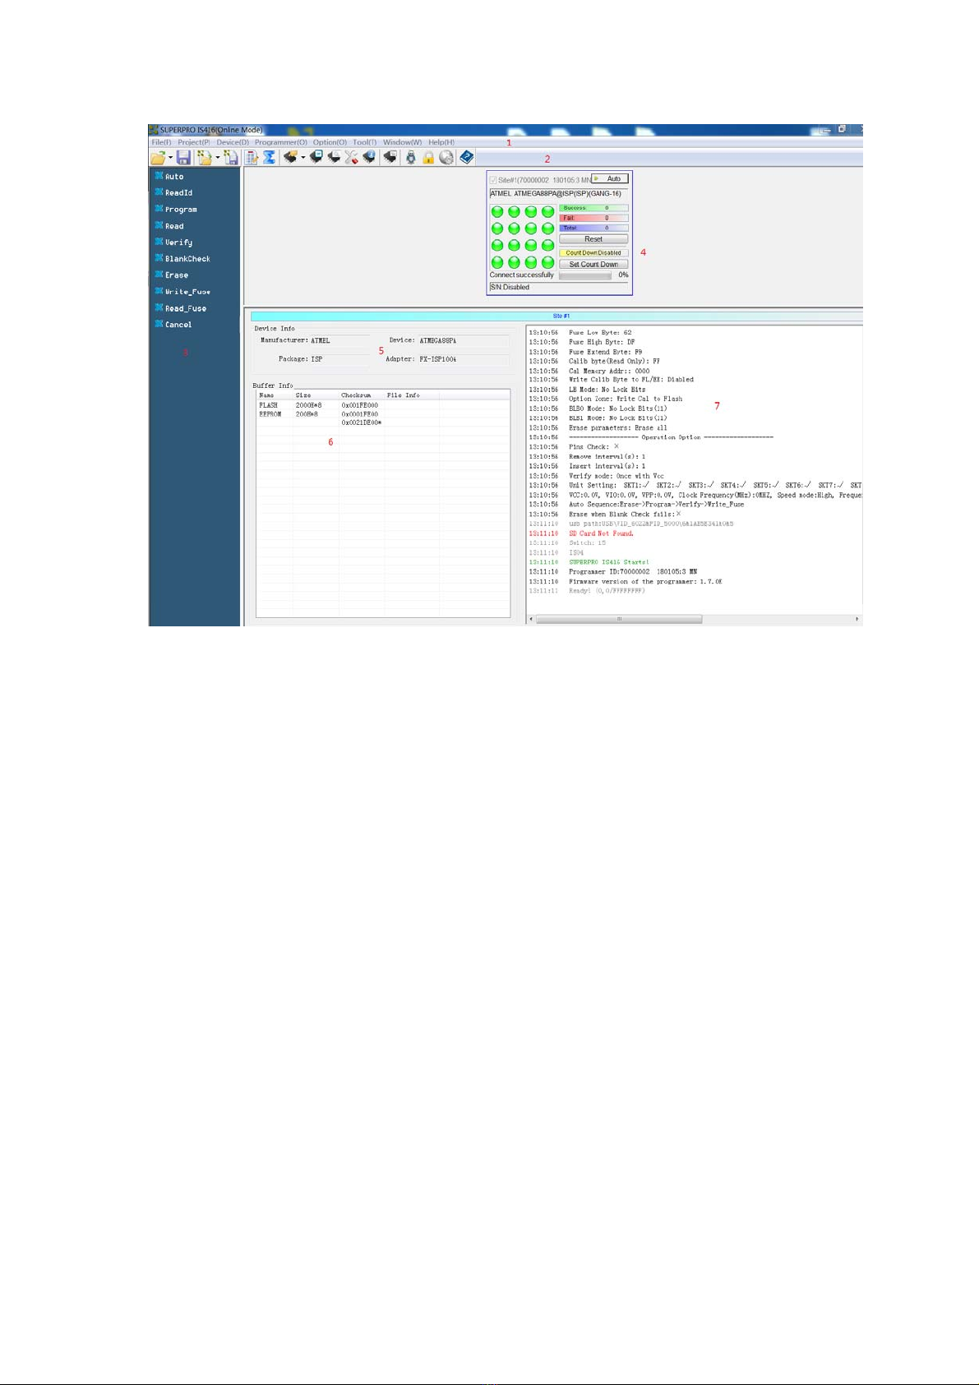Select the FLASH buffer row

tap(382, 405)
